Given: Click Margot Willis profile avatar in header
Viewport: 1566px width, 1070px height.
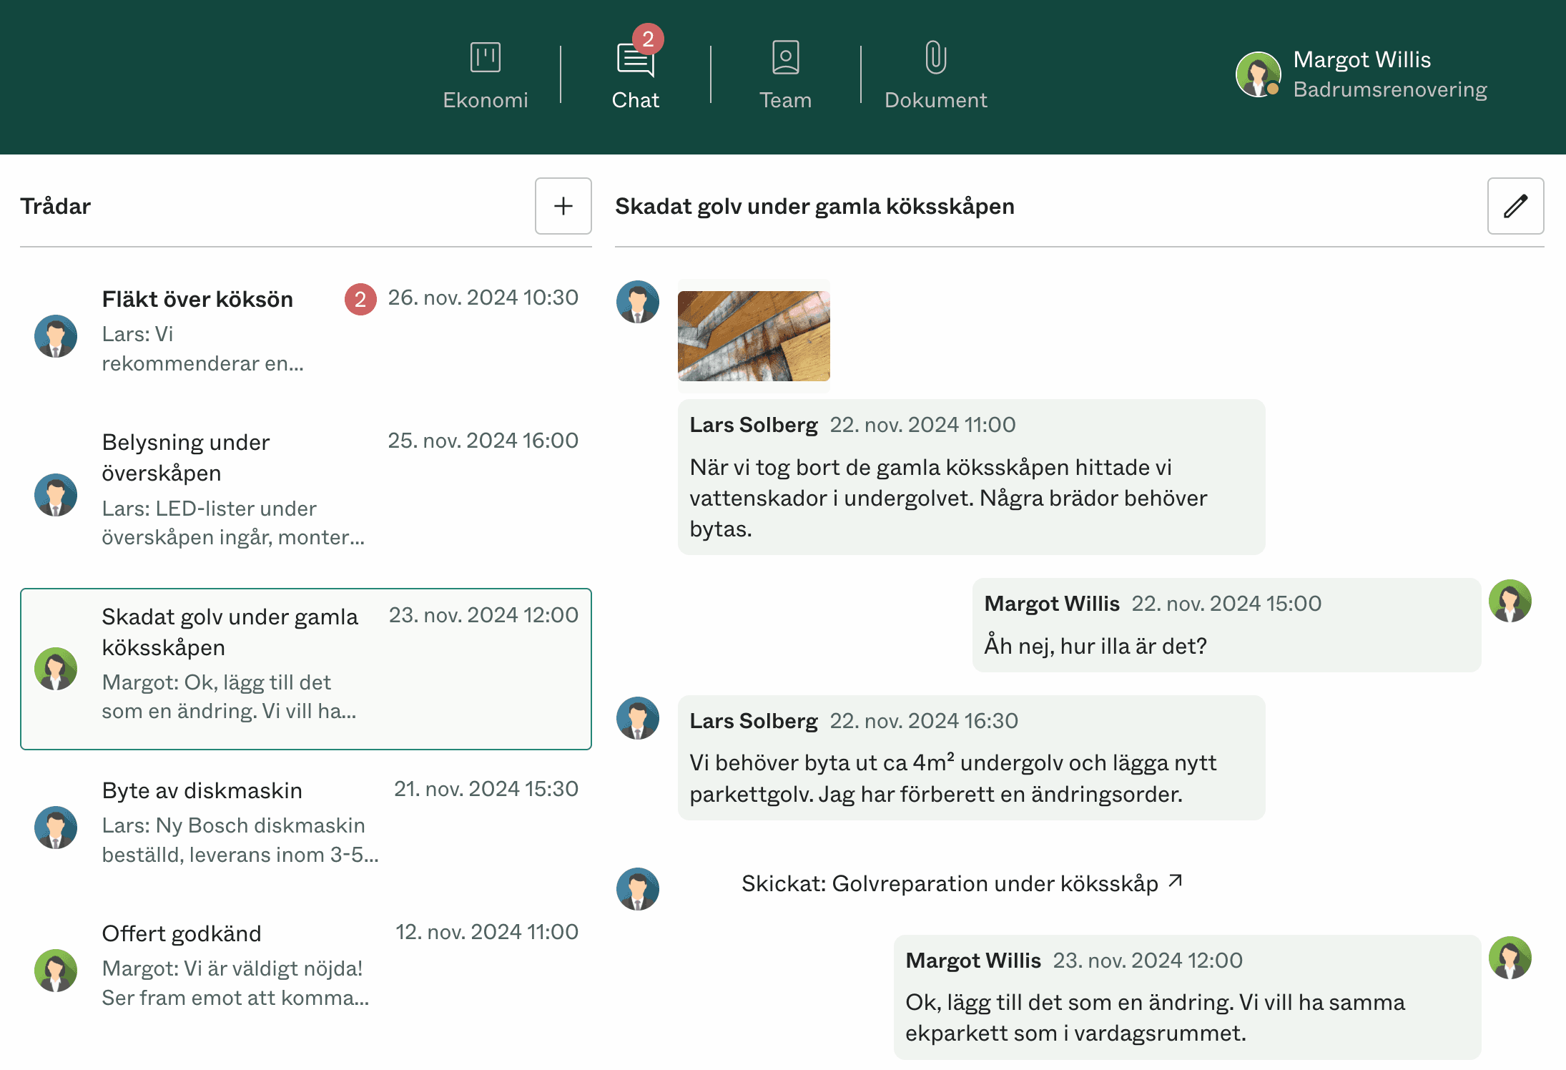Looking at the screenshot, I should [1259, 74].
